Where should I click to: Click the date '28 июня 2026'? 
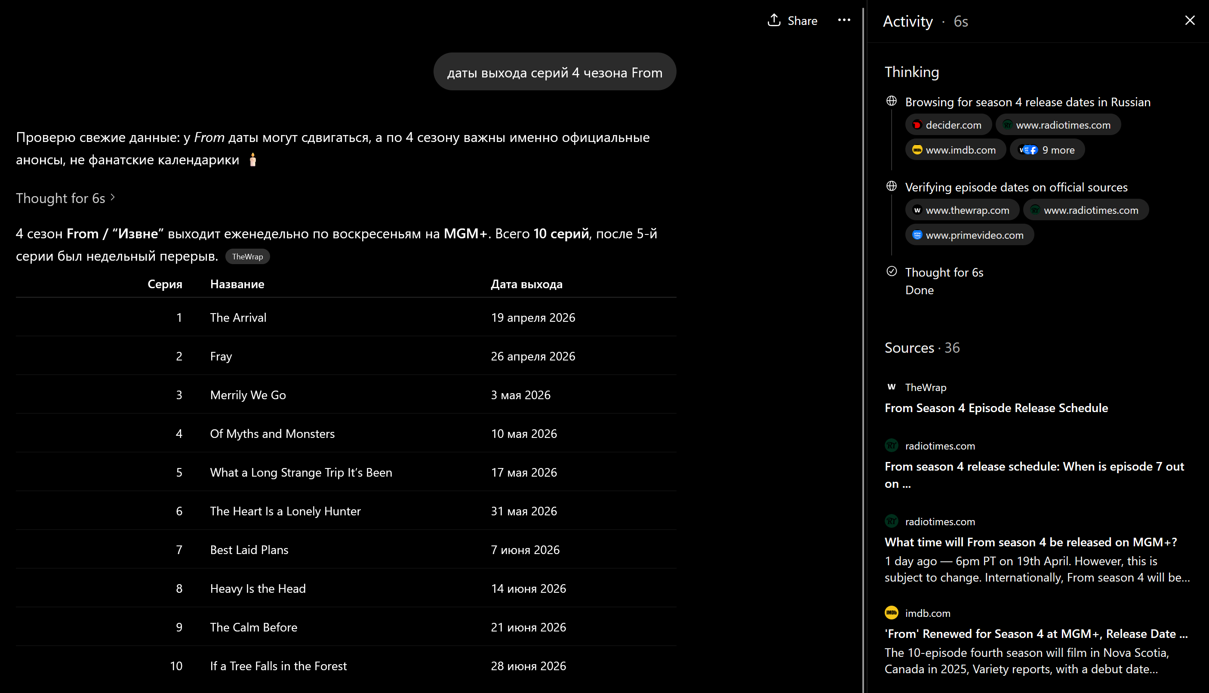point(529,666)
